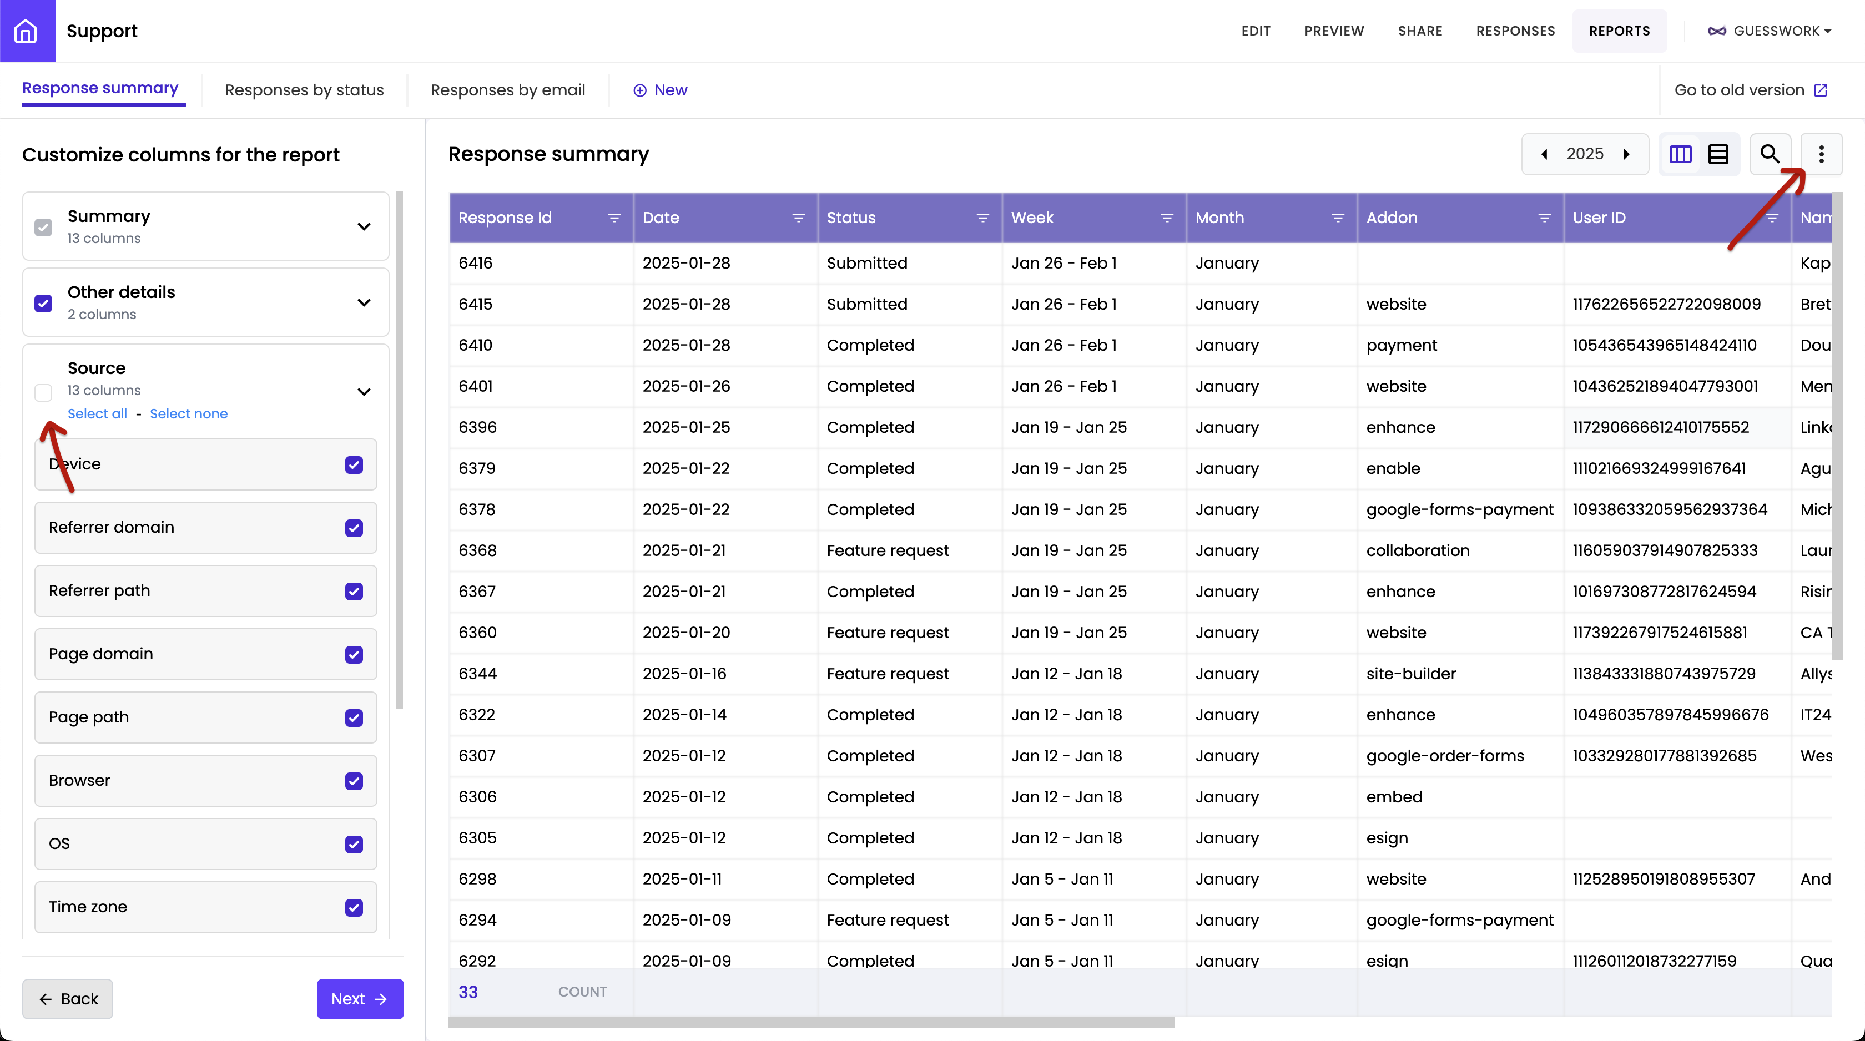Image resolution: width=1865 pixels, height=1041 pixels.
Task: Open the PREVIEW menu item
Action: point(1334,31)
